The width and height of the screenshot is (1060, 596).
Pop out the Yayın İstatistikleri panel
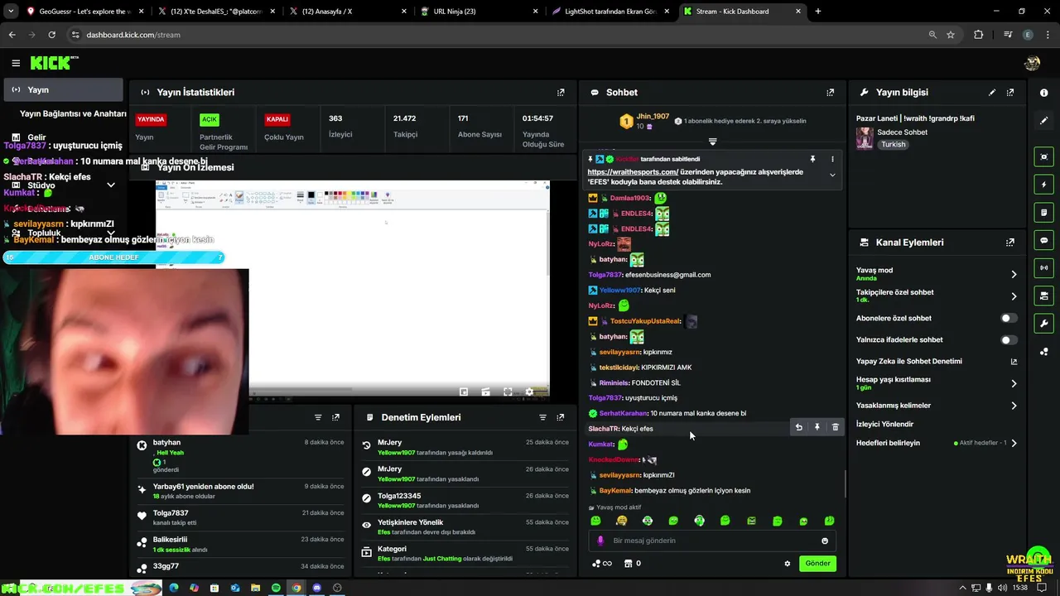pos(561,93)
